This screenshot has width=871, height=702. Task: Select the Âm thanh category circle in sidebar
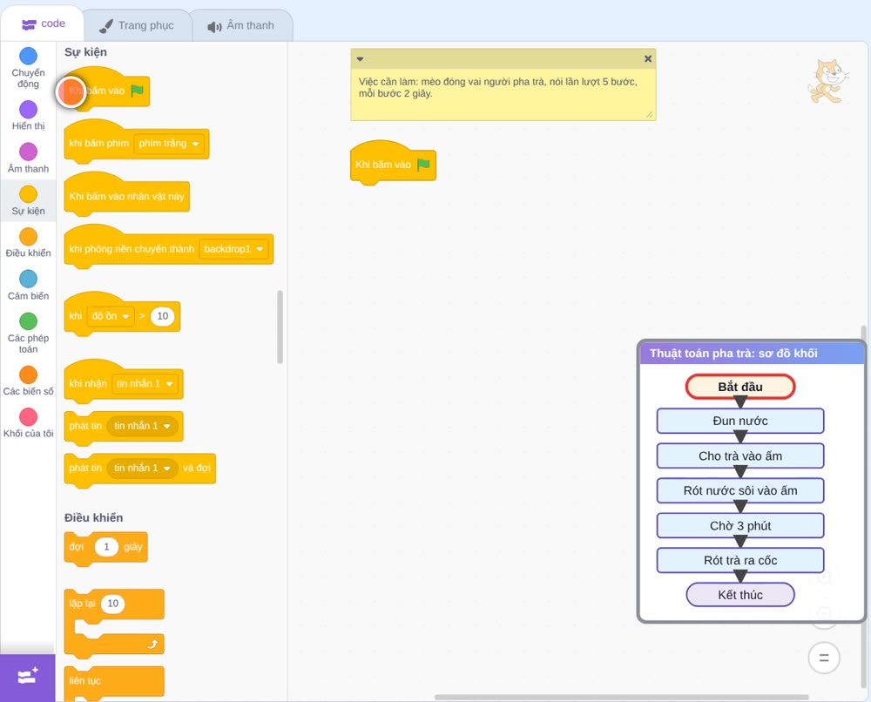29,152
